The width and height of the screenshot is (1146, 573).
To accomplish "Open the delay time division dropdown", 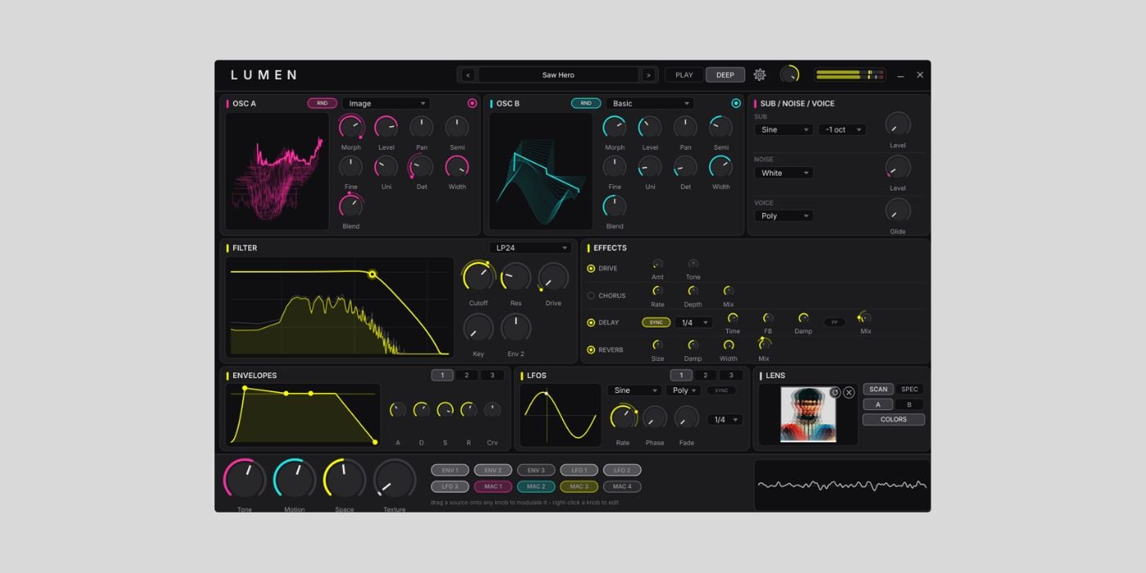I will (x=693, y=323).
